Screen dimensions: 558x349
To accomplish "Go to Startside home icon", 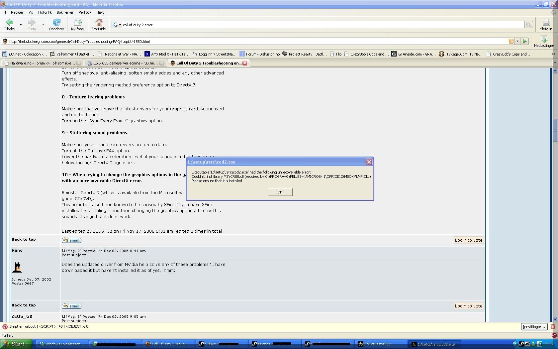I will tap(99, 25).
